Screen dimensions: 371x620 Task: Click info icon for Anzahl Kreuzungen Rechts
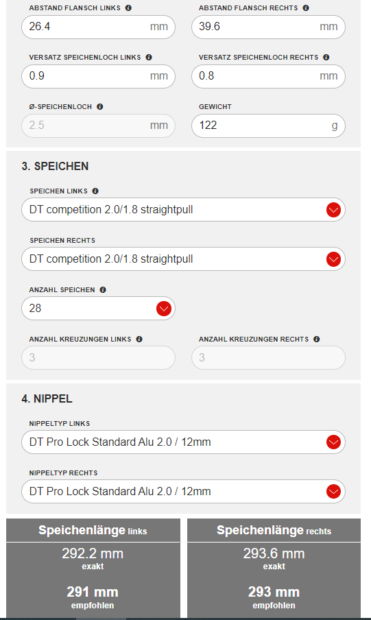click(316, 339)
